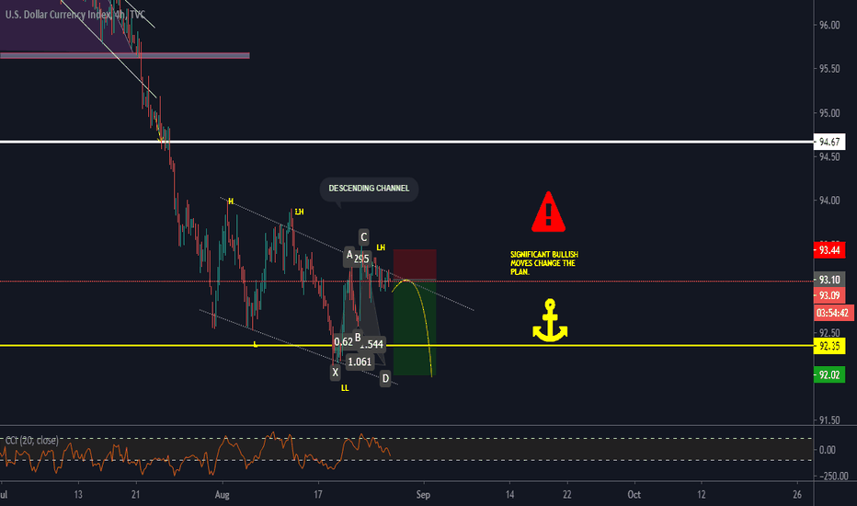Click the yellow LL marker text
The height and width of the screenshot is (506, 857).
[345, 388]
